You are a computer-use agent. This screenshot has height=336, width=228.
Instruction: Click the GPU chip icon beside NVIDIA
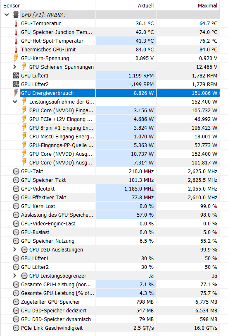[x=16, y=15]
